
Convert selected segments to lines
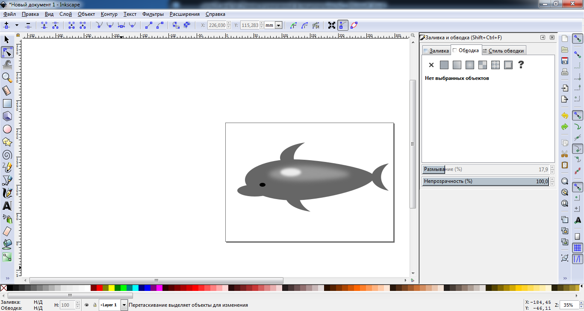click(x=148, y=25)
